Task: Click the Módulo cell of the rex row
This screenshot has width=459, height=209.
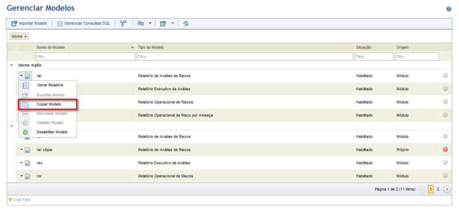Action: (x=403, y=163)
